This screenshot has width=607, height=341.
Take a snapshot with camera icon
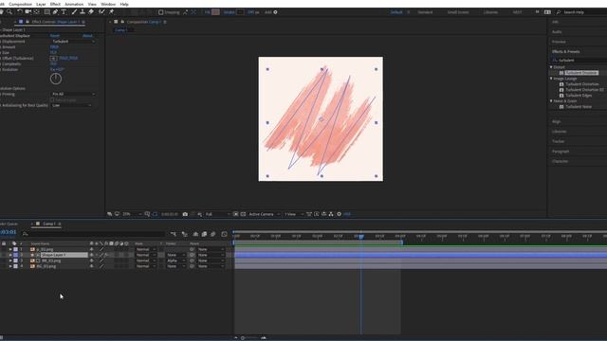pos(185,214)
